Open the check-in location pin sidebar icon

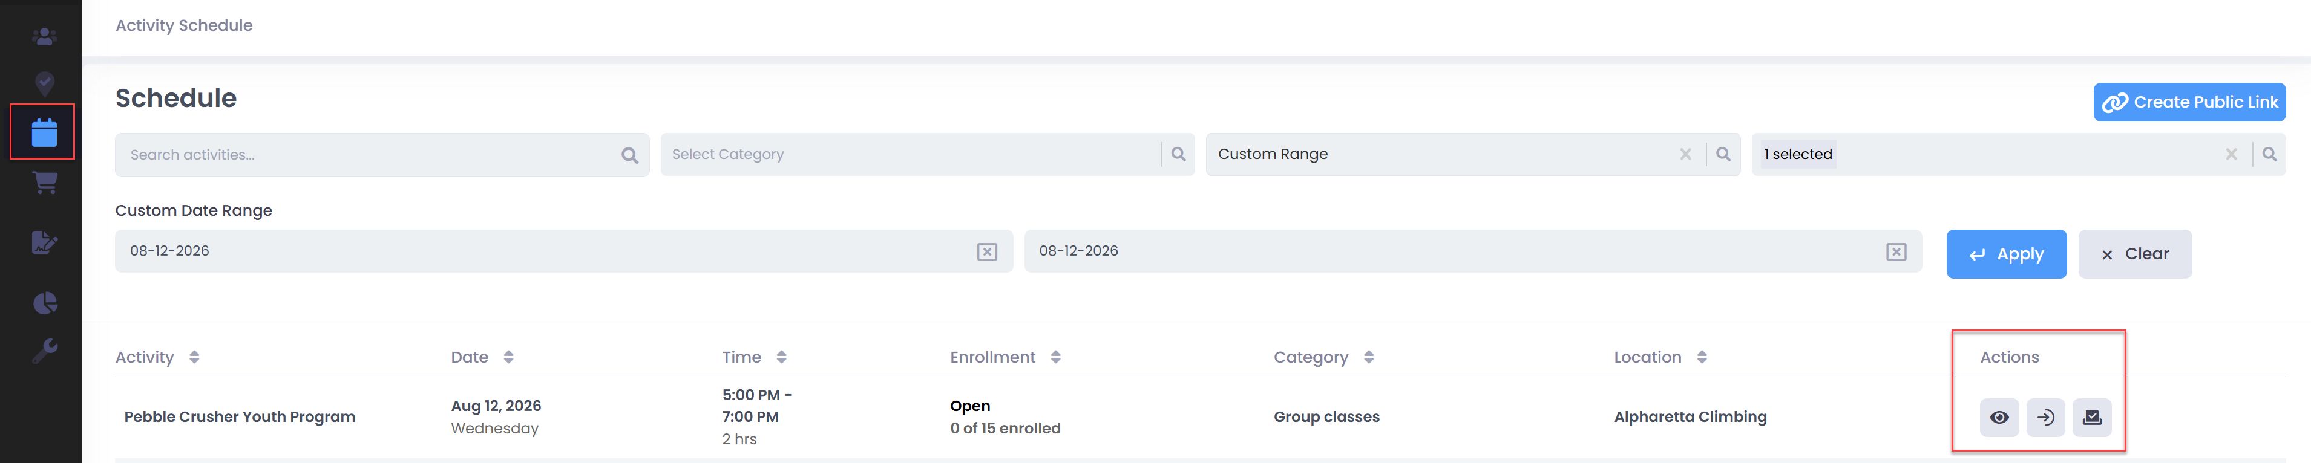[44, 84]
